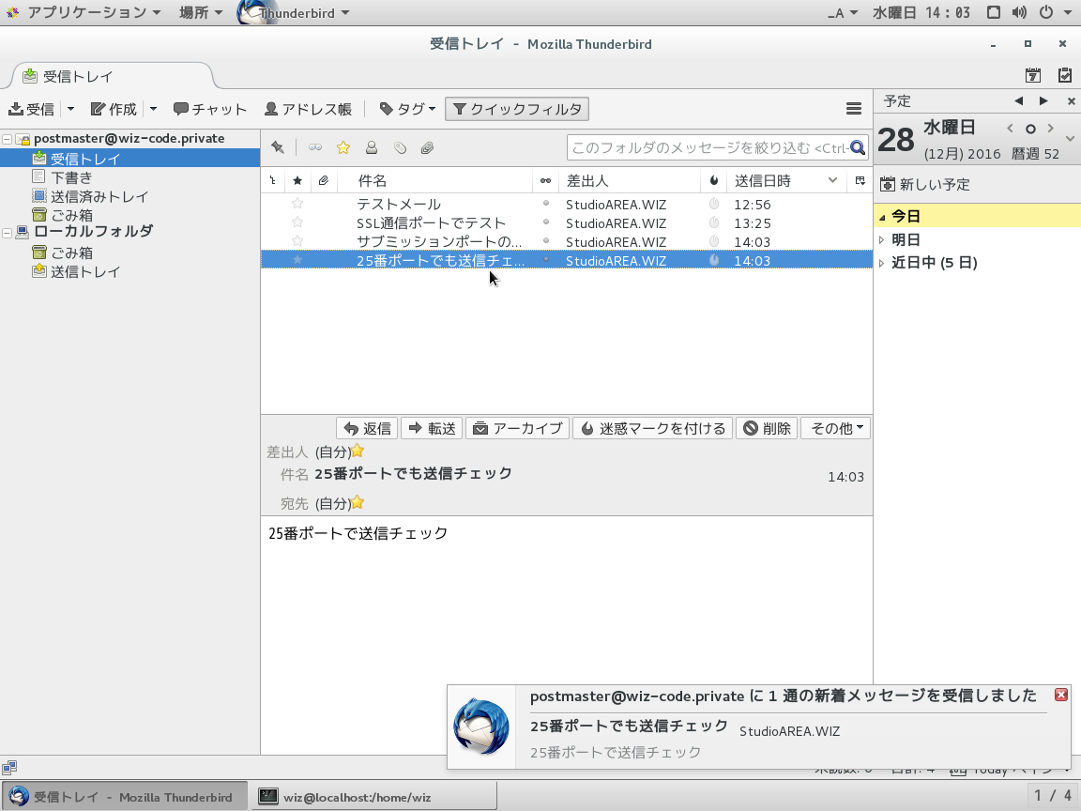The height and width of the screenshot is (811, 1081).
Task: Toggle the unread-only filter icon
Action: (x=315, y=147)
